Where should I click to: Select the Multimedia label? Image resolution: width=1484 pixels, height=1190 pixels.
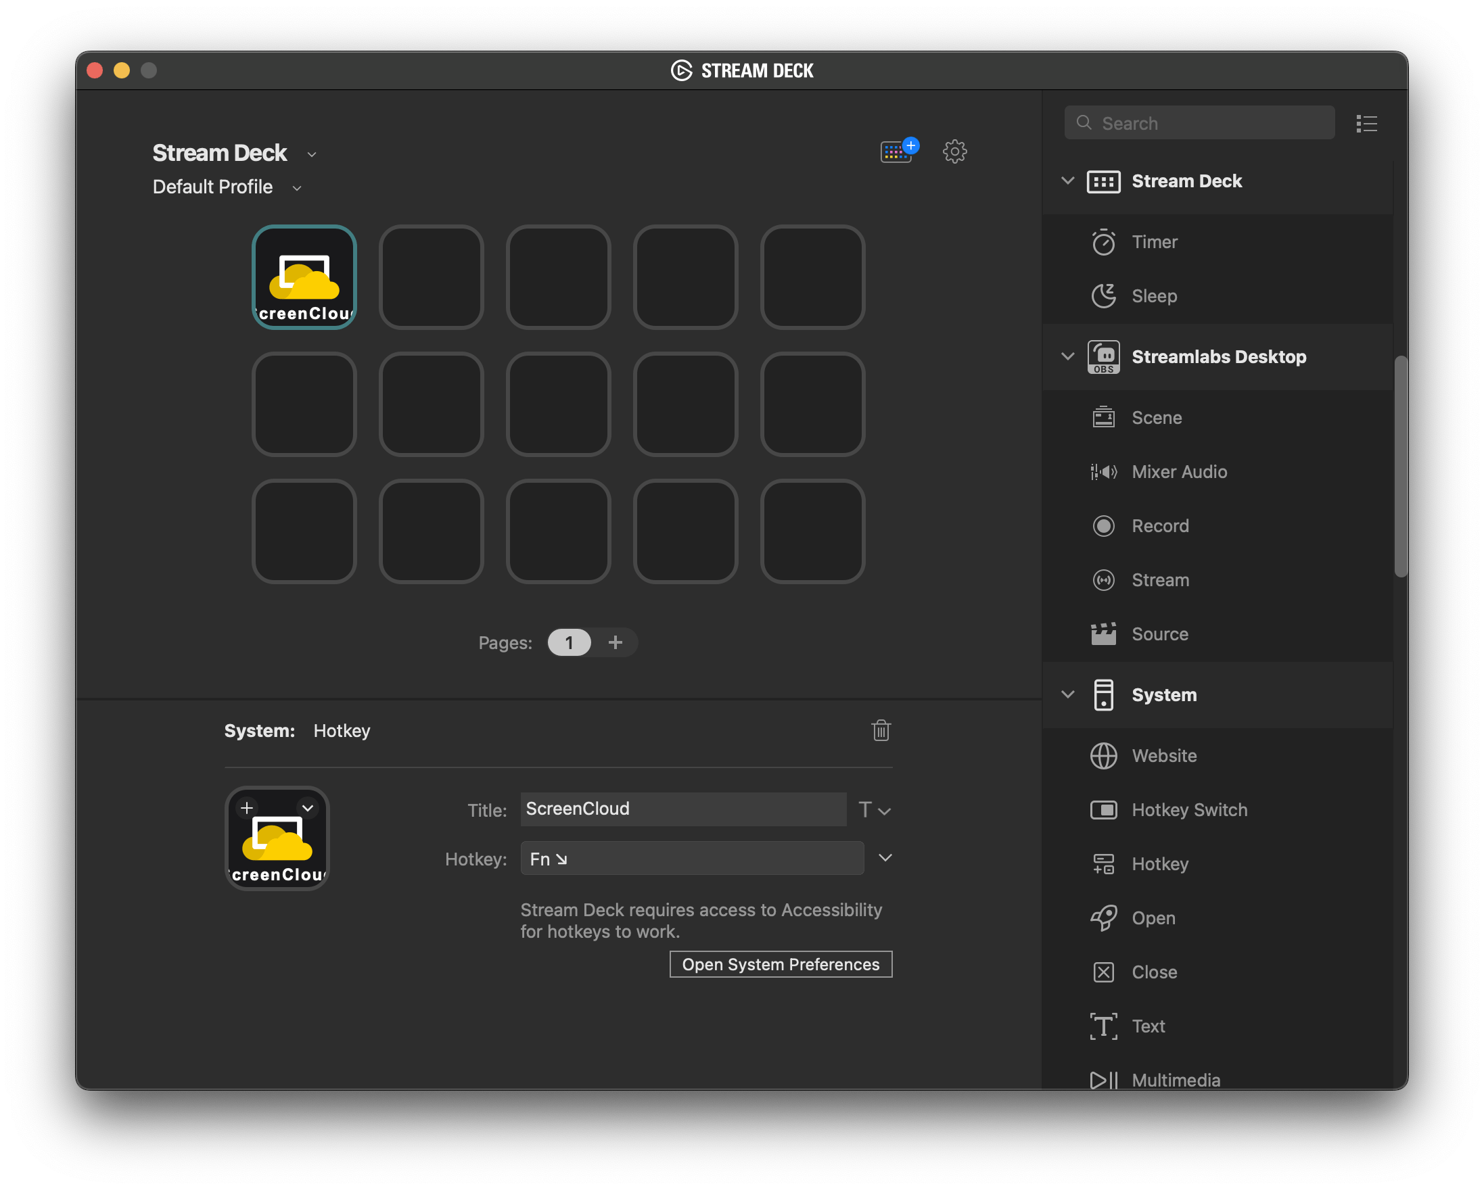[x=1176, y=1080]
